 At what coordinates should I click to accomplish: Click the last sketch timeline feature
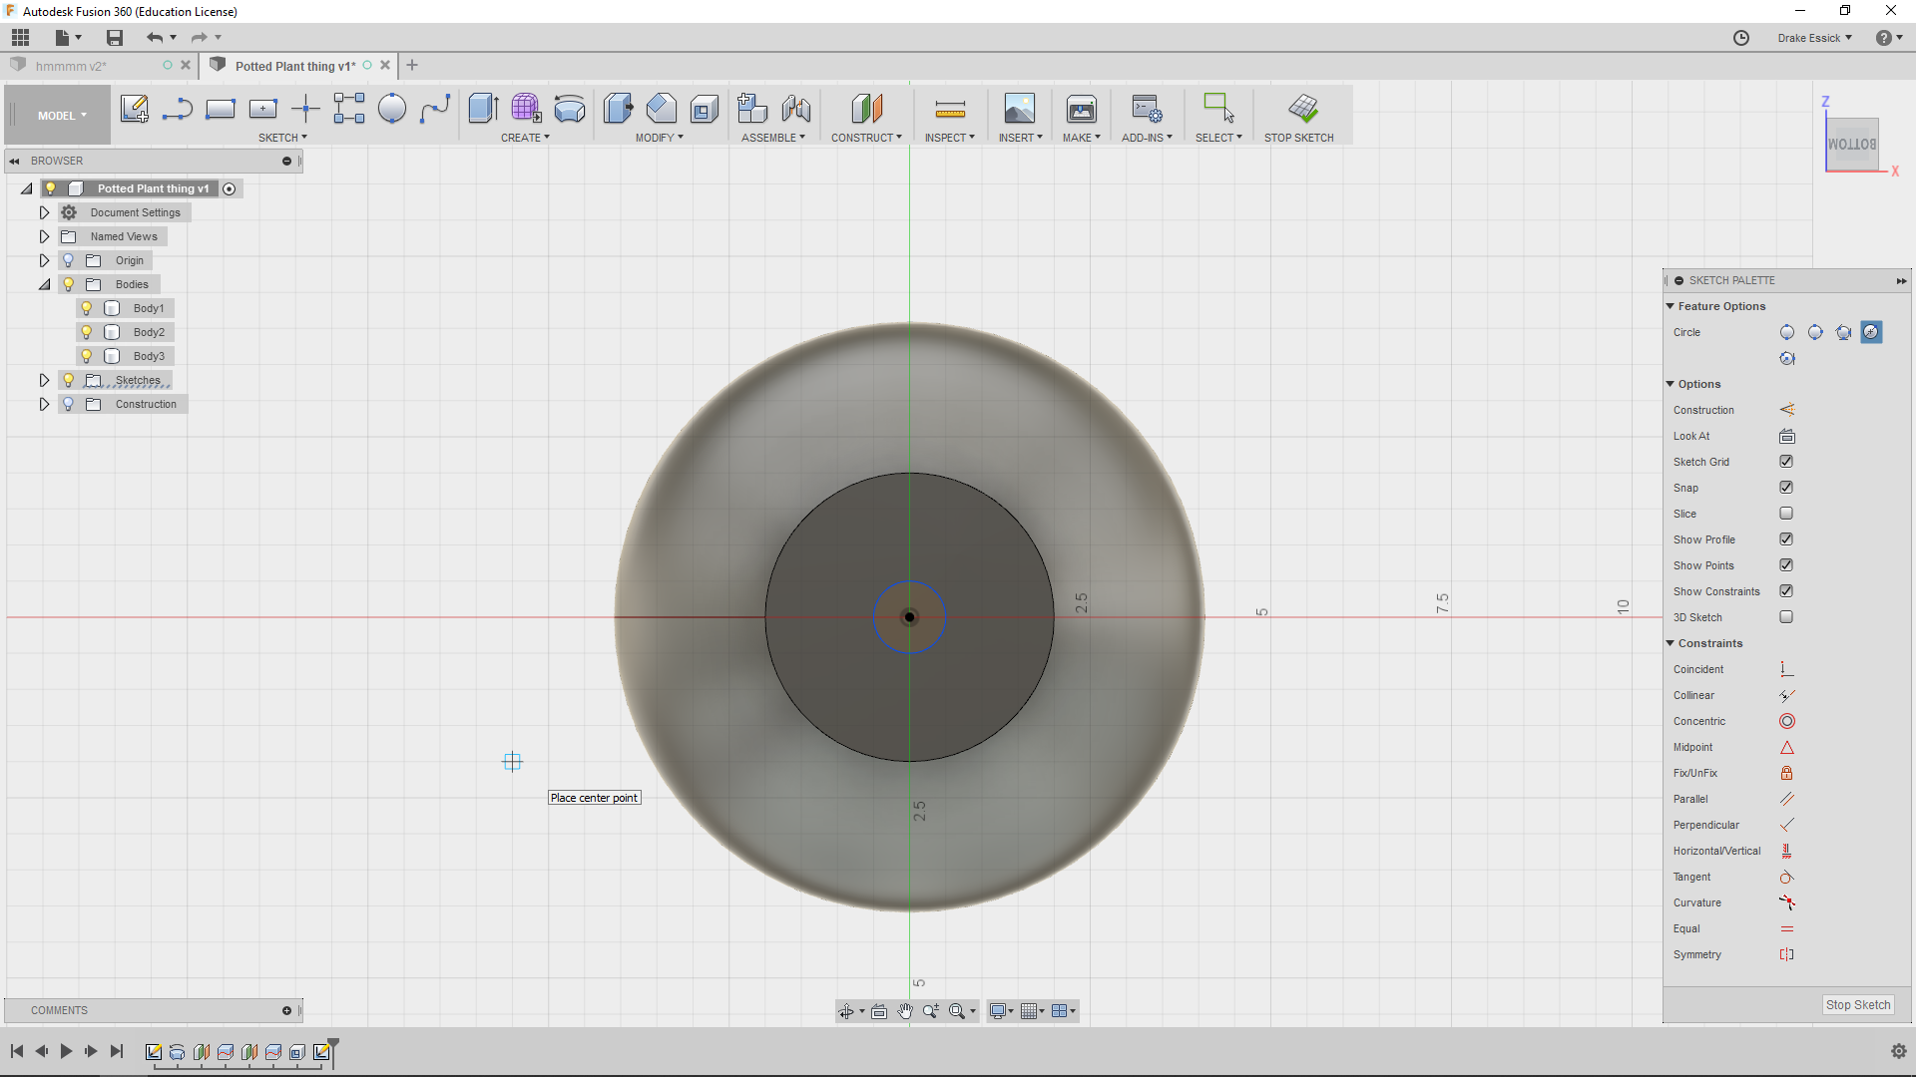point(321,1052)
